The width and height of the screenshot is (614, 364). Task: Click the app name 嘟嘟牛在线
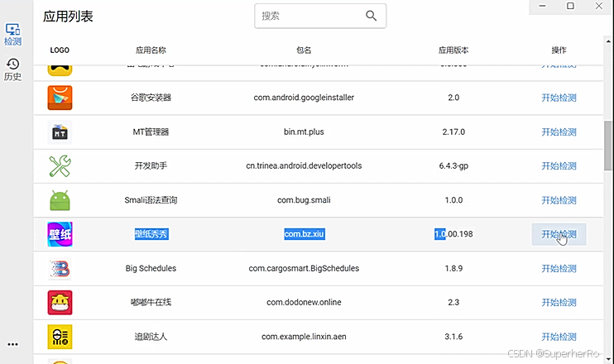(x=151, y=302)
